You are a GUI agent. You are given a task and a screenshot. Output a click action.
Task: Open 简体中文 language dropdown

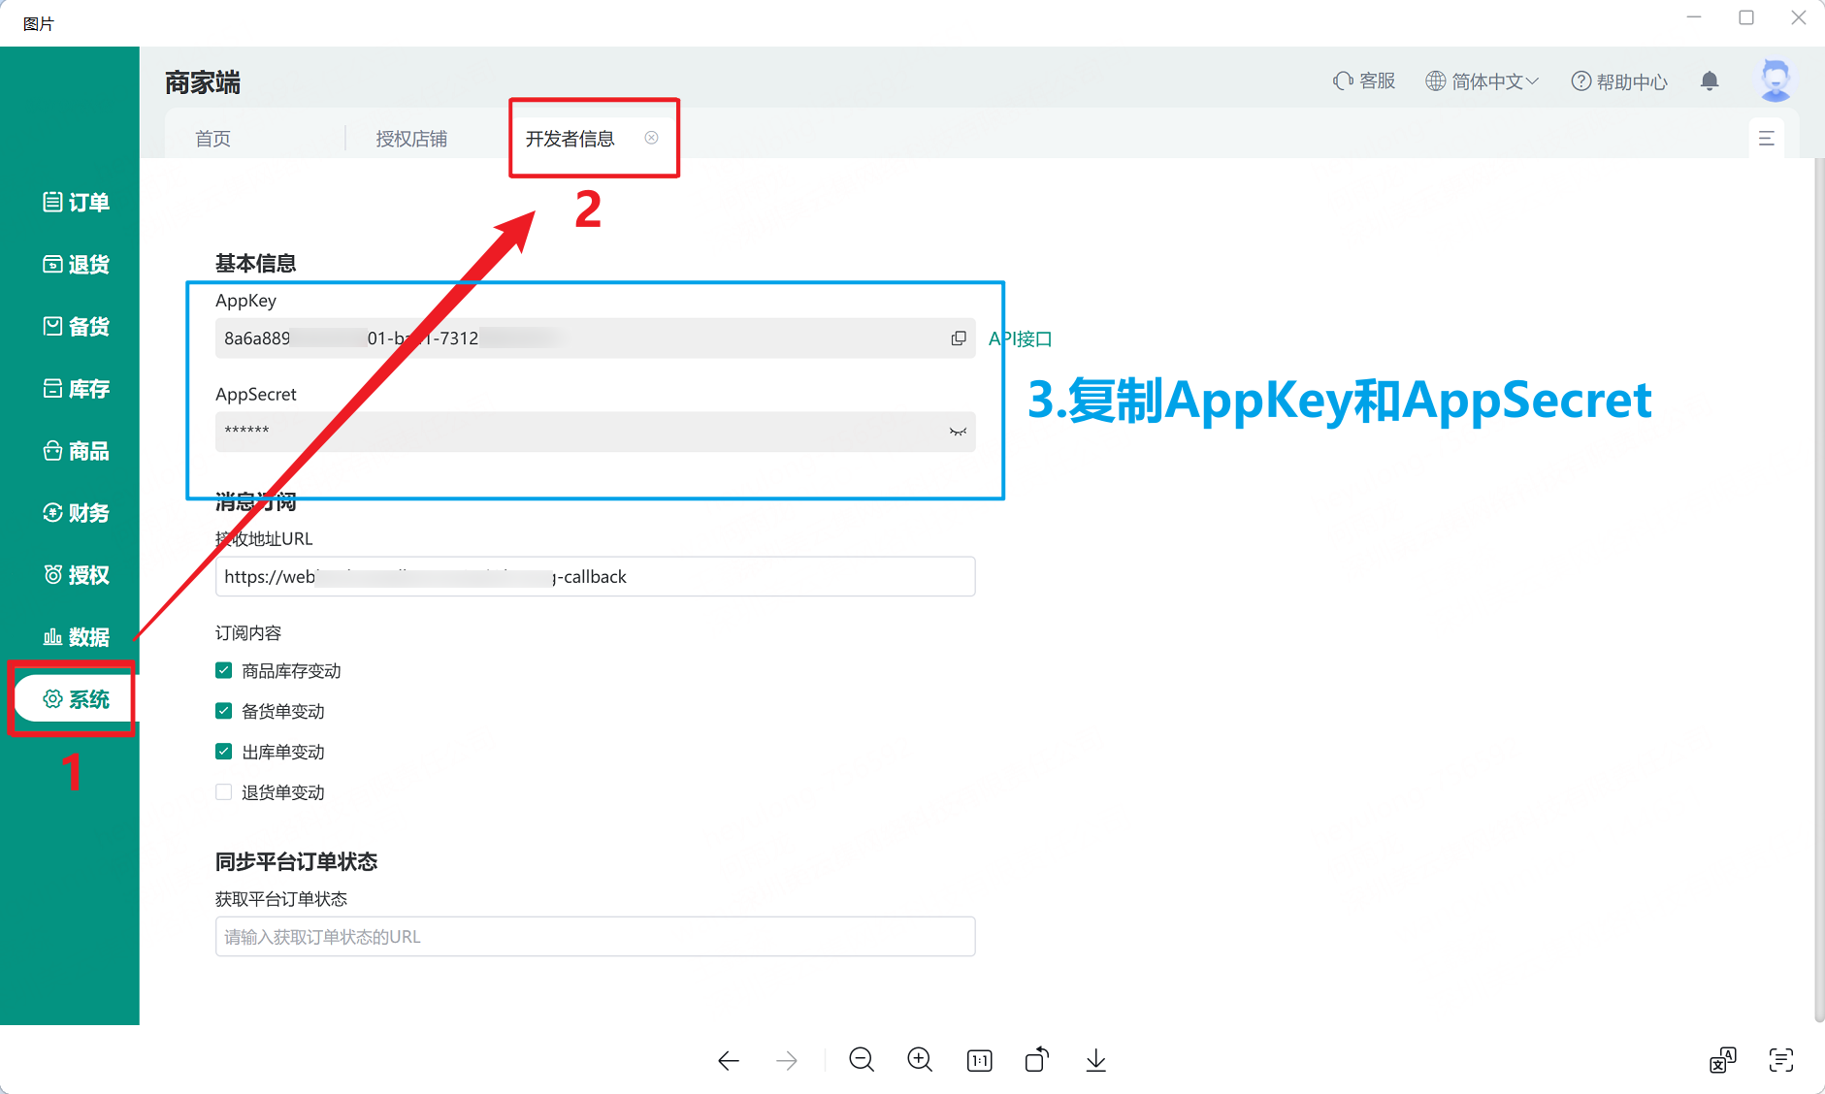point(1483,81)
